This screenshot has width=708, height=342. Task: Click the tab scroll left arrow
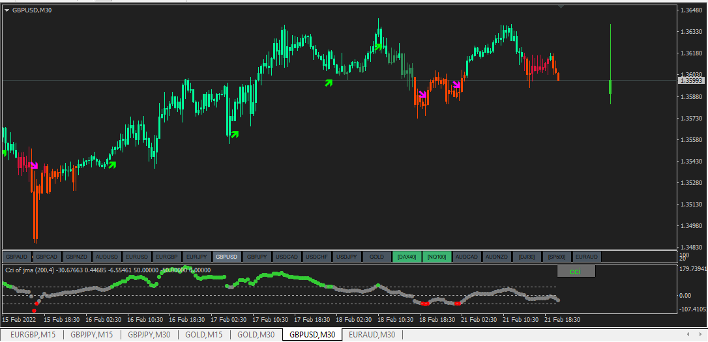688,334
